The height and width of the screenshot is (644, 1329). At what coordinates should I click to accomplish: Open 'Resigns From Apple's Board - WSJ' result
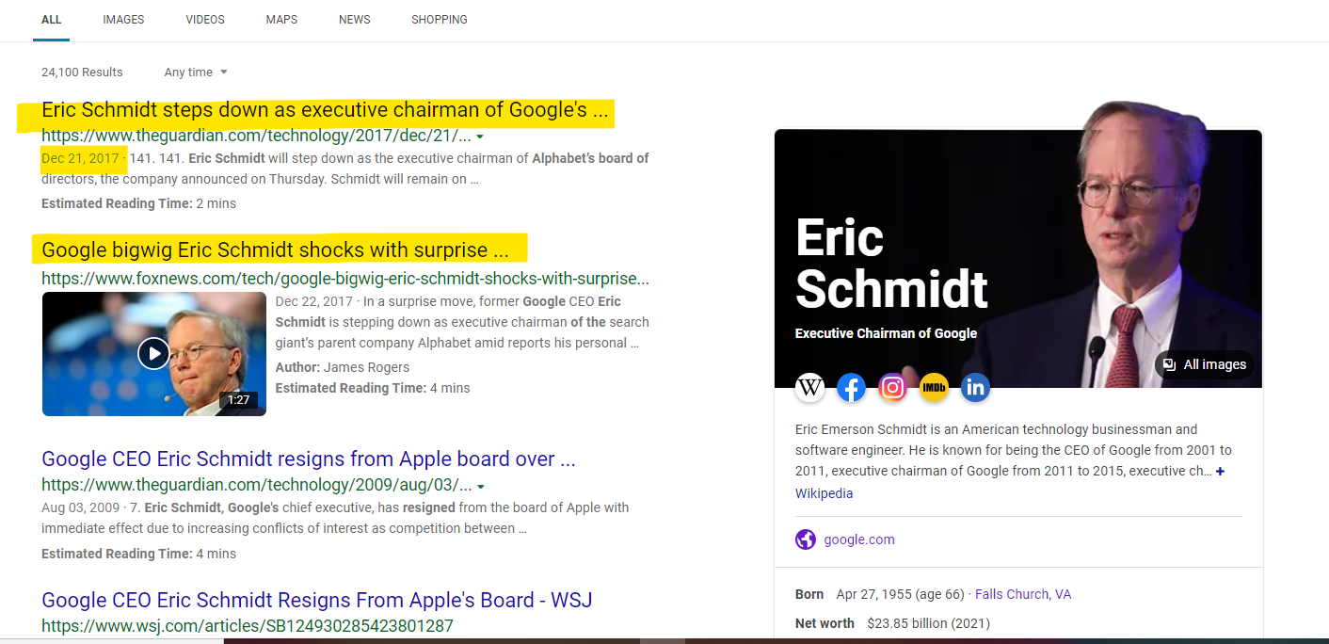point(317,601)
